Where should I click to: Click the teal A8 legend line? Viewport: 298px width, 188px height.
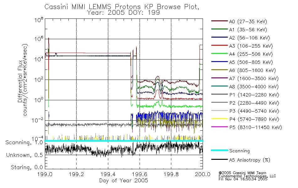coord(219,86)
